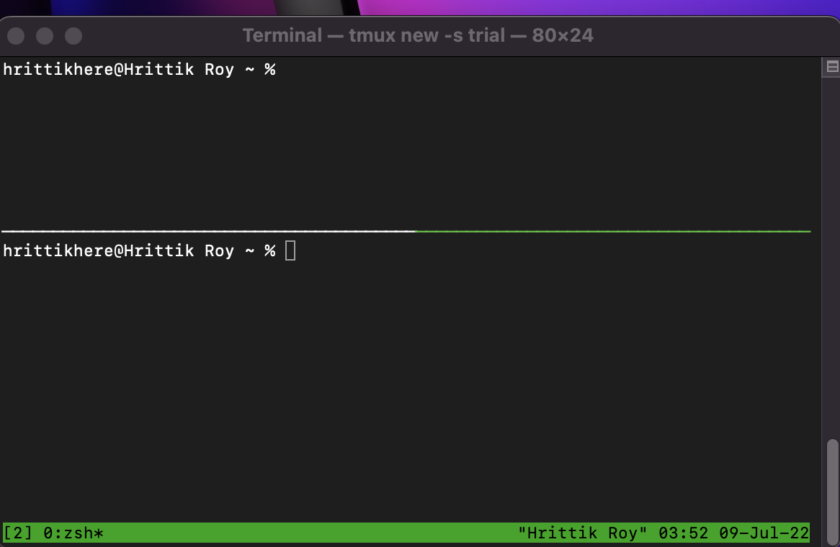The image size is (840, 547).
Task: Click the % prompt symbol in the top pane
Action: (x=272, y=69)
